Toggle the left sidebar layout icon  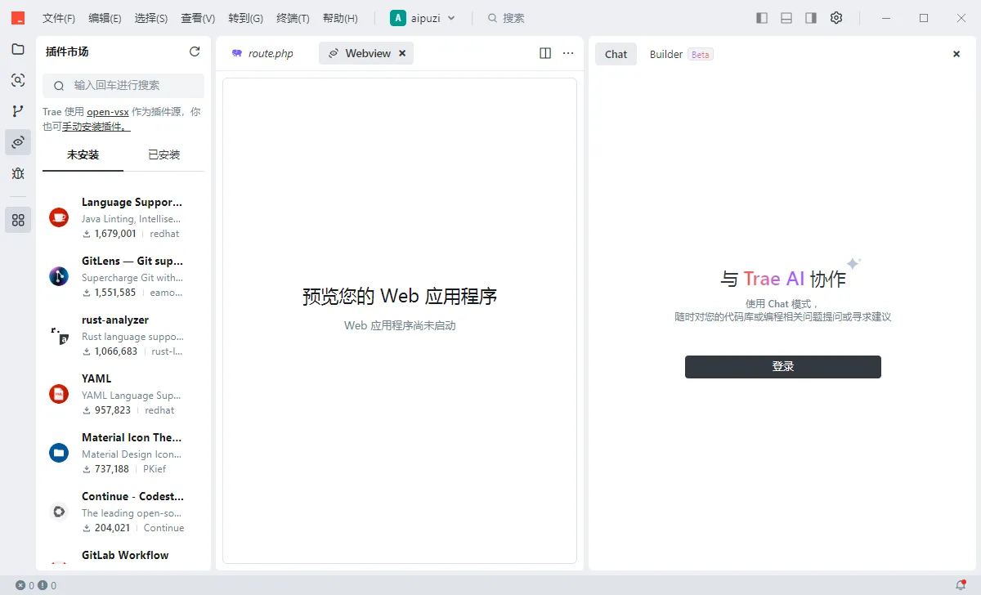coord(762,18)
